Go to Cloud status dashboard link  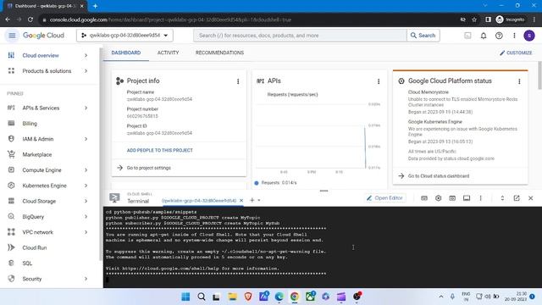[x=439, y=176]
